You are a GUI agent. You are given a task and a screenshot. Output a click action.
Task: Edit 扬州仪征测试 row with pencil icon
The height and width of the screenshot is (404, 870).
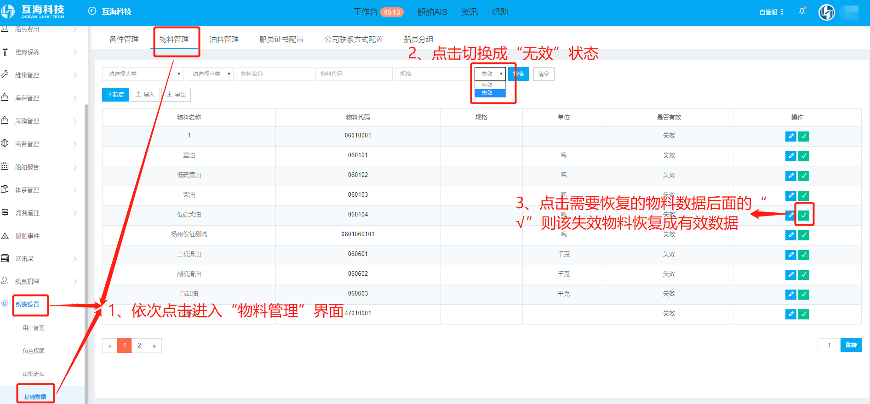pyautogui.click(x=790, y=235)
